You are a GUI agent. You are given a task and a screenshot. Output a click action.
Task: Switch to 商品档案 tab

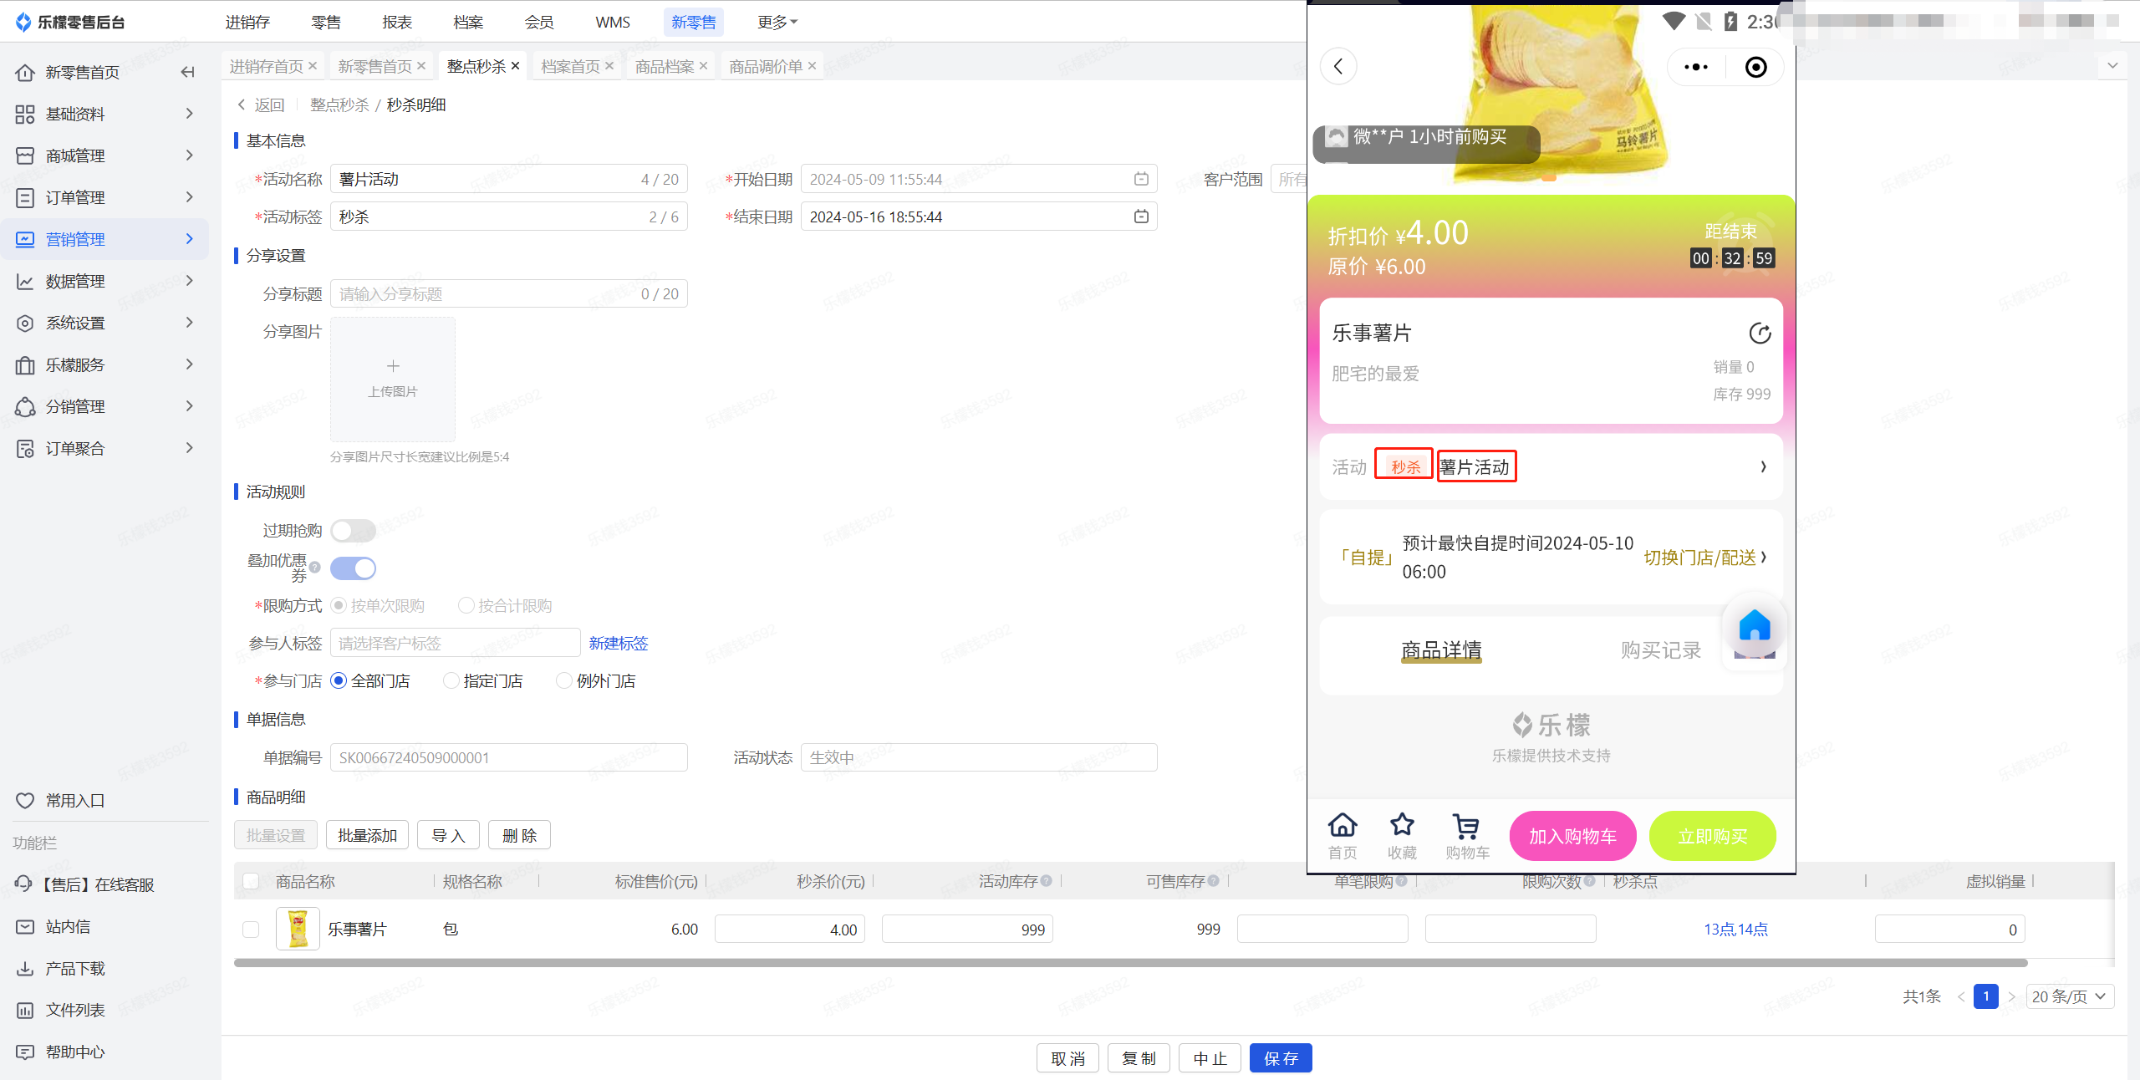665,66
